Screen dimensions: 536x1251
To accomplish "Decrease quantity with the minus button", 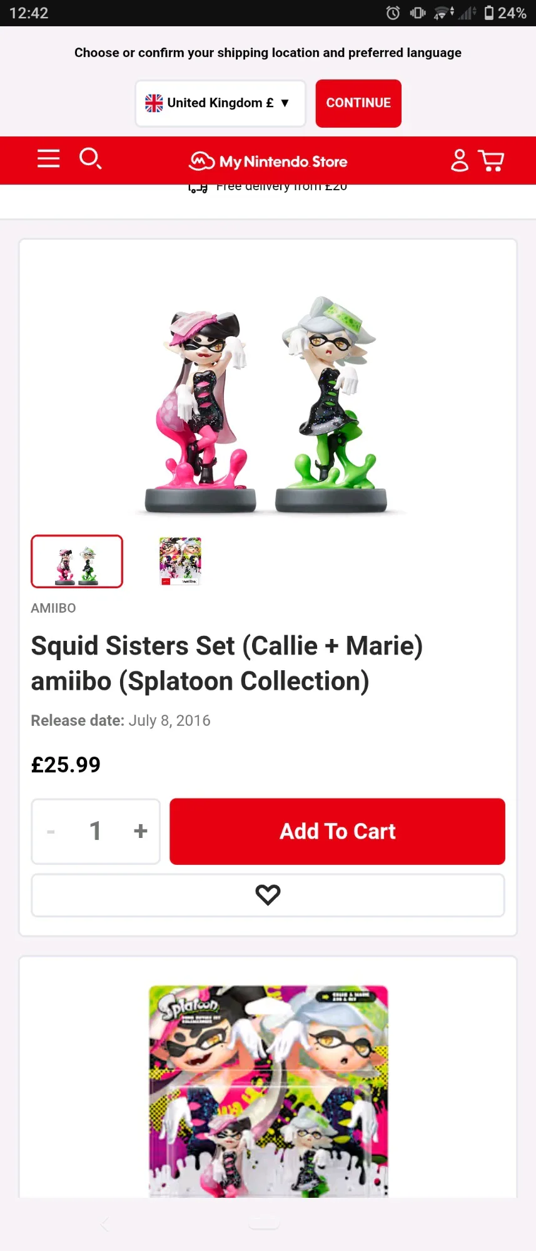I will click(51, 831).
